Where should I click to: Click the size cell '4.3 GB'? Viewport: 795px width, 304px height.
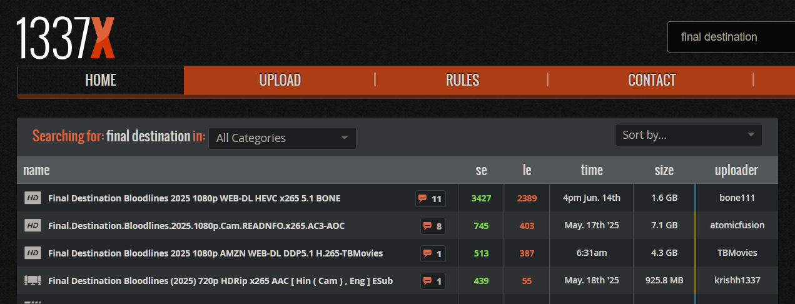(664, 253)
